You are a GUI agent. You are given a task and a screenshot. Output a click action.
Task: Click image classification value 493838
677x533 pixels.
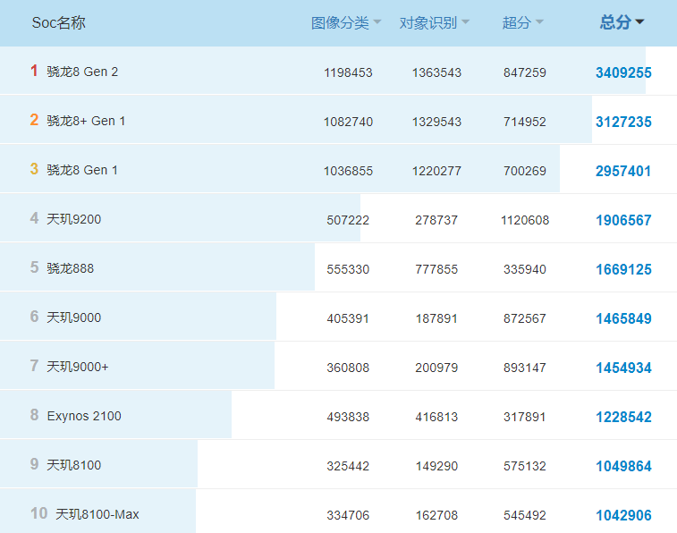(348, 417)
